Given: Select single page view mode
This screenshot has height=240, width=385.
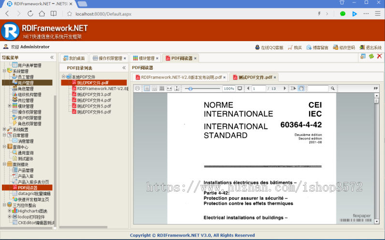Looking at the screenshot, I should 147,88.
